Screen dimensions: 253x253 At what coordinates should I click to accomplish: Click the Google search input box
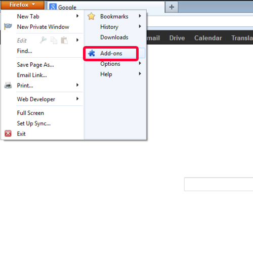219,184
